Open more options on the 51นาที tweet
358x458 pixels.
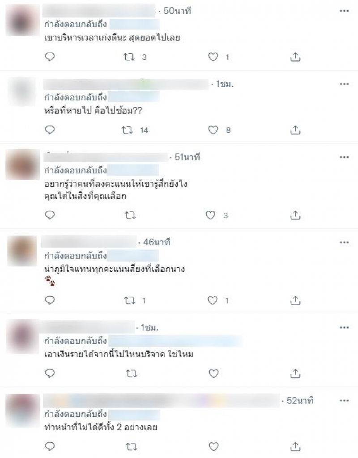(x=344, y=157)
